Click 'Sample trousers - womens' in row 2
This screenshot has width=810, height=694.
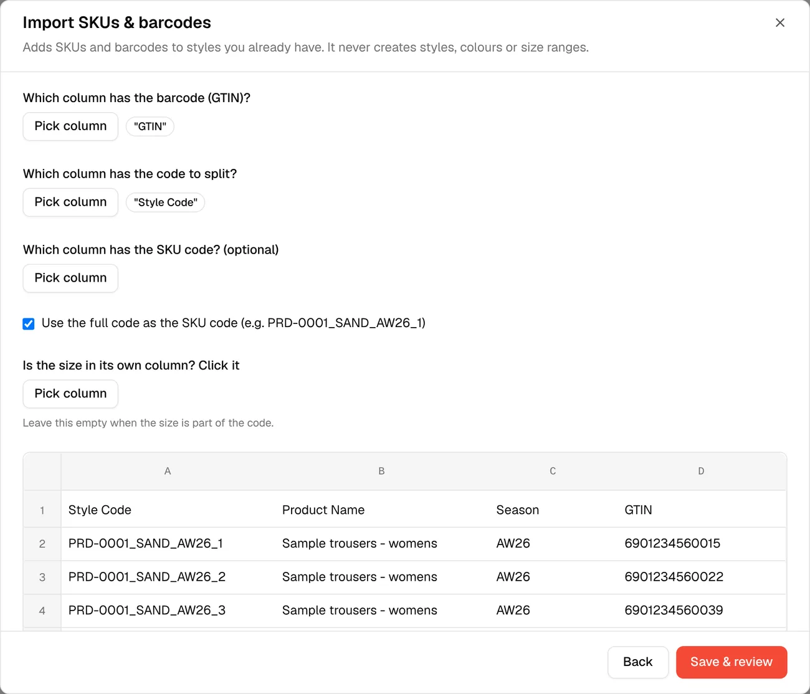point(381,544)
